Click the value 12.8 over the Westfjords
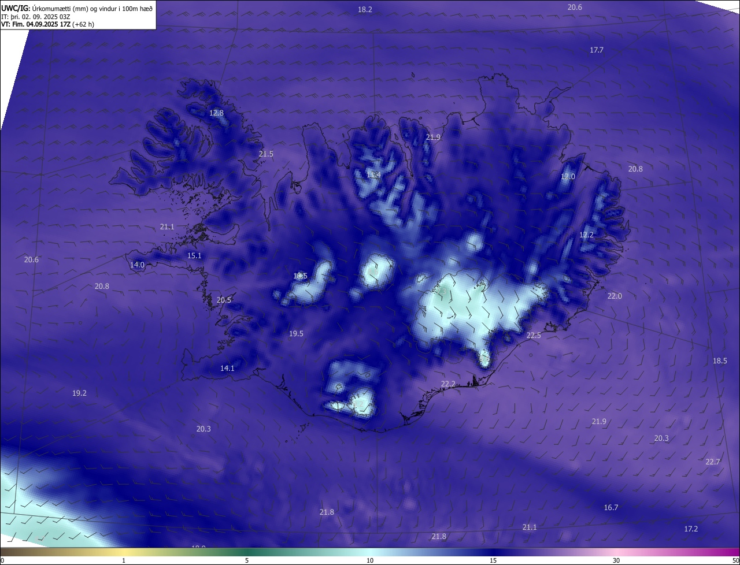Image resolution: width=740 pixels, height=565 pixels. [216, 113]
